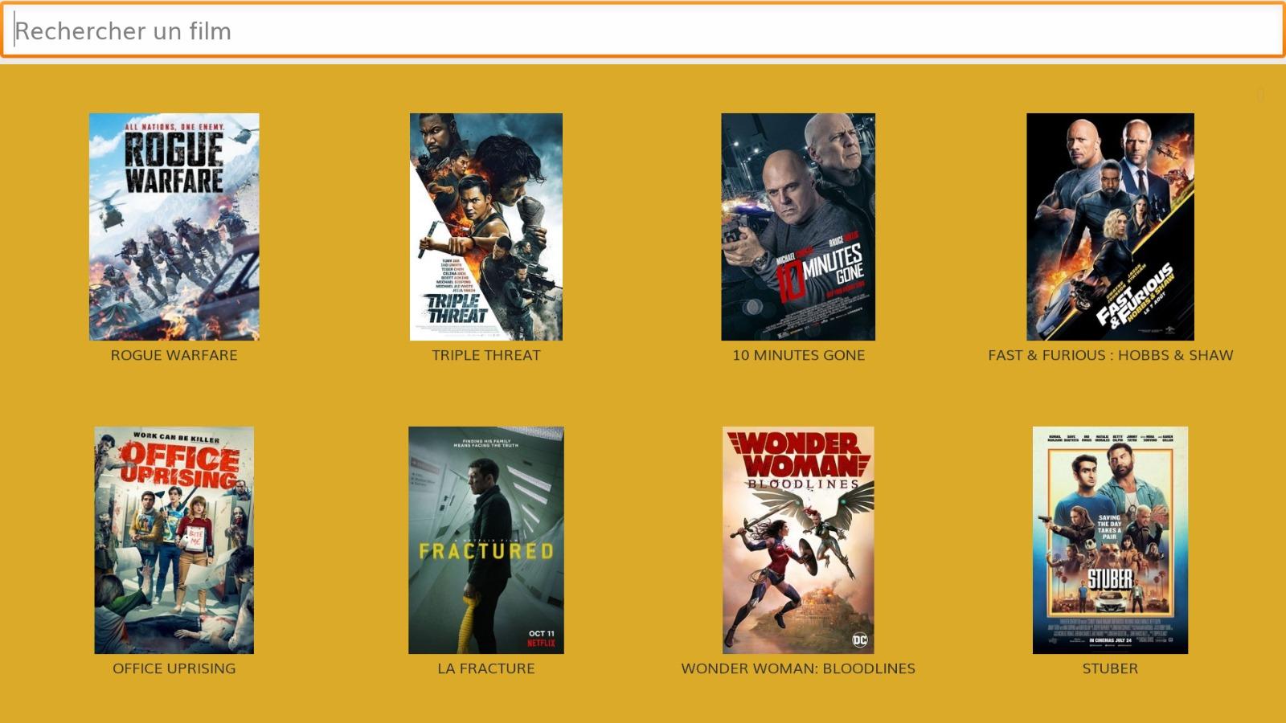Click the "ROGUE WARFARE" title text

174,355
